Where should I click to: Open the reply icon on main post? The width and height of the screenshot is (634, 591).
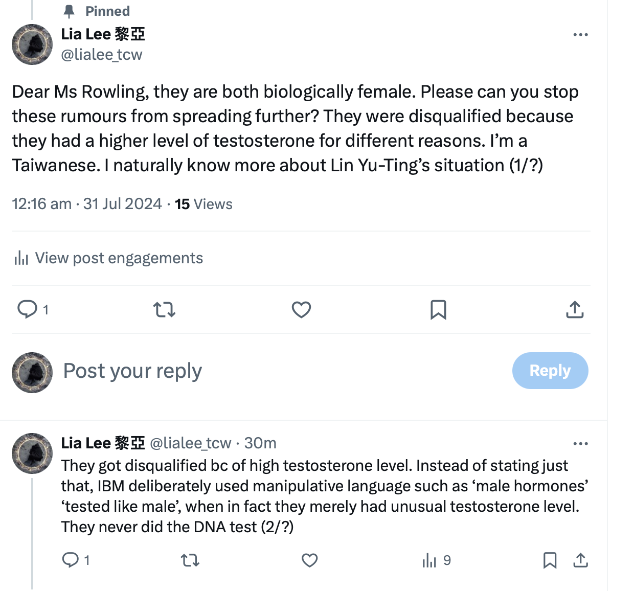point(27,310)
